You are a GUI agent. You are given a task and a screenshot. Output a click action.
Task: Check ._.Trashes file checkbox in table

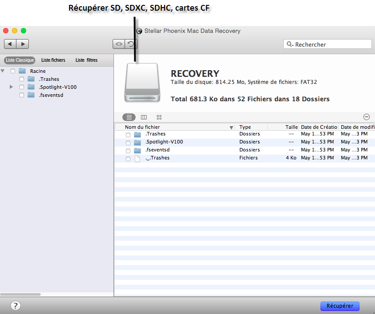128,159
